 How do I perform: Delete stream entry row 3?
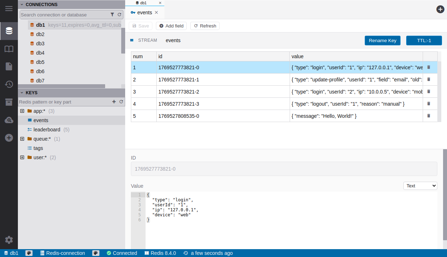point(429,91)
